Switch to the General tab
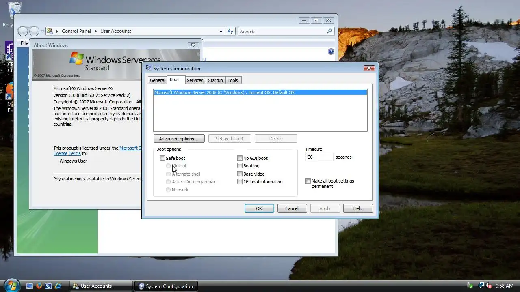 (x=157, y=80)
